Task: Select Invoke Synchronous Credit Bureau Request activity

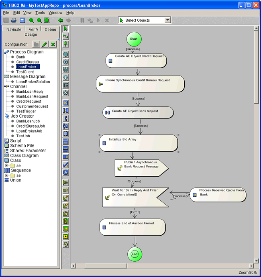Action: tap(140, 84)
